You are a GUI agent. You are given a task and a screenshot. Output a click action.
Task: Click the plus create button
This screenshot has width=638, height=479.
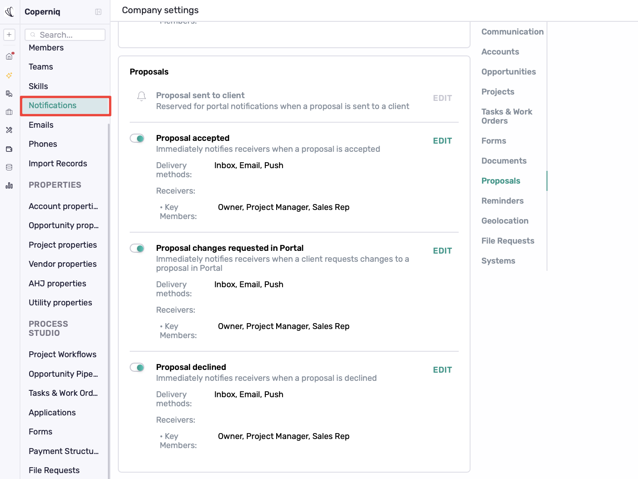[9, 35]
